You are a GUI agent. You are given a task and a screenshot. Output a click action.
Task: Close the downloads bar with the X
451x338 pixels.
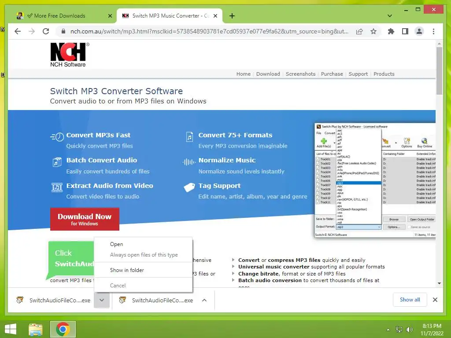tap(435, 300)
